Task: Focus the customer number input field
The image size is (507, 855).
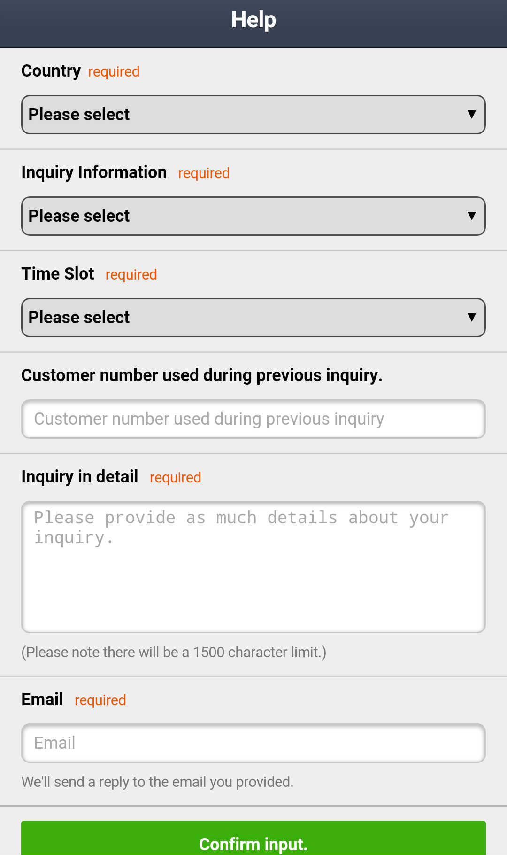Action: pos(253,419)
